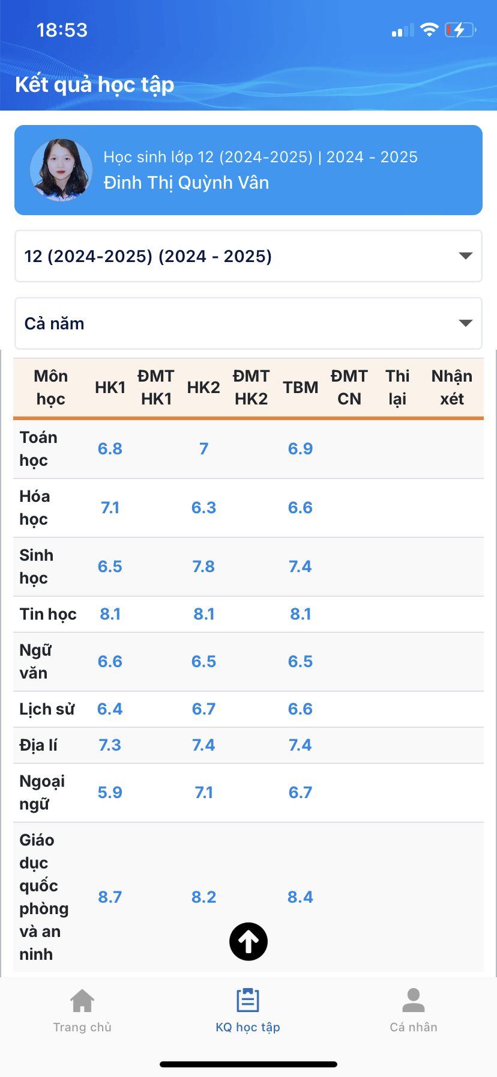
Task: Open the Trang chủ home icon
Action: tap(82, 1001)
